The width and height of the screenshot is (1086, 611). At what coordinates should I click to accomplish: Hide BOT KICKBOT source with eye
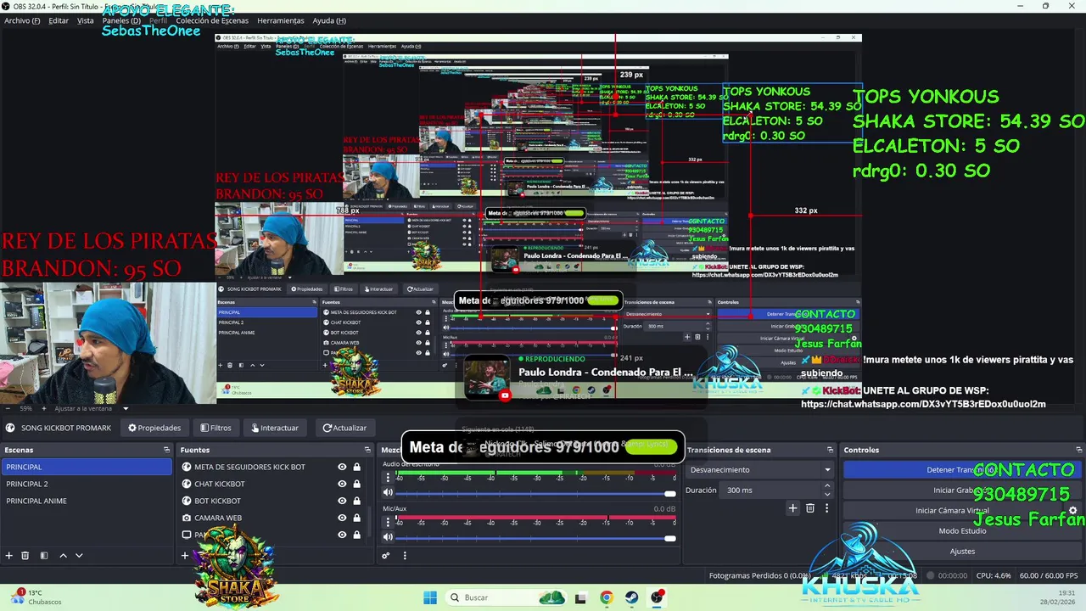342,501
